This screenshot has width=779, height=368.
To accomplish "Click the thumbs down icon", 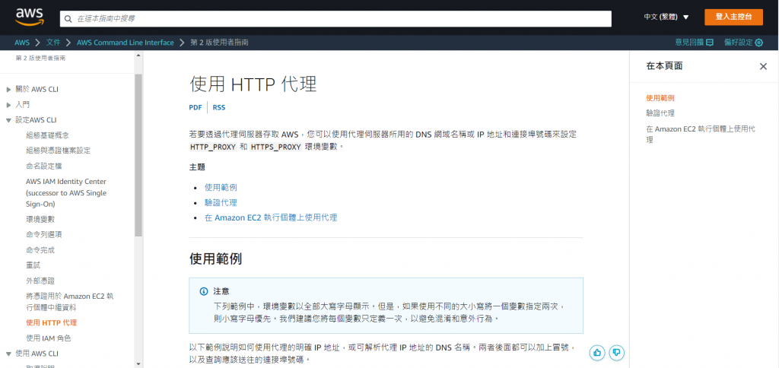I will tap(616, 353).
